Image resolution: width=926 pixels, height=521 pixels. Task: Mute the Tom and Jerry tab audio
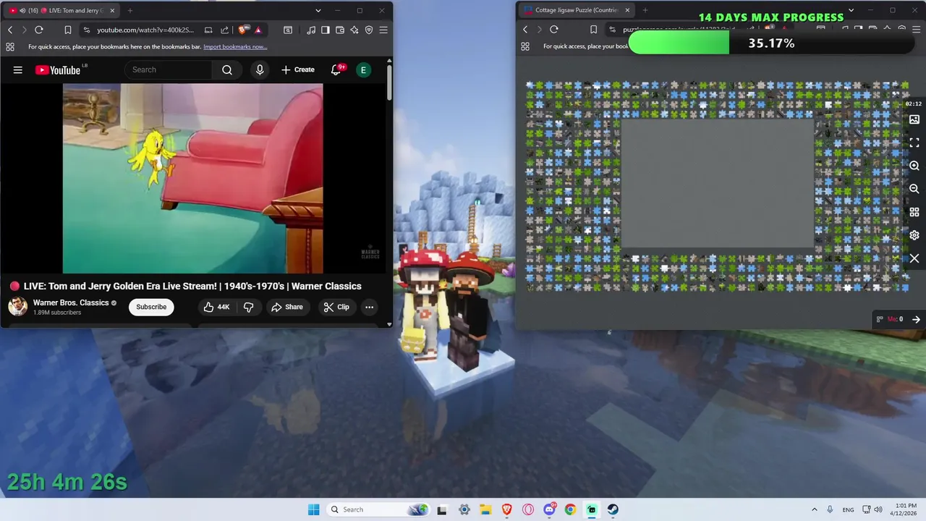[x=23, y=11]
